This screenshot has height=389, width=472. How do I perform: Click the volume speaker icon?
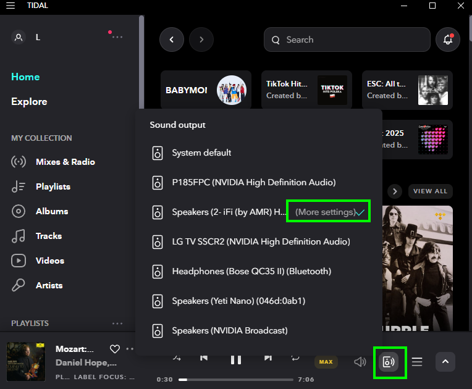point(360,362)
